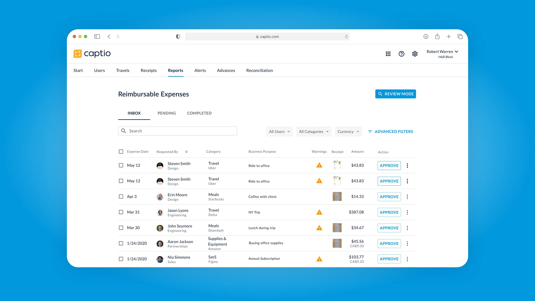Click warning icon in Nia Simmons row
Screen dimensions: 535x301
coord(319,259)
